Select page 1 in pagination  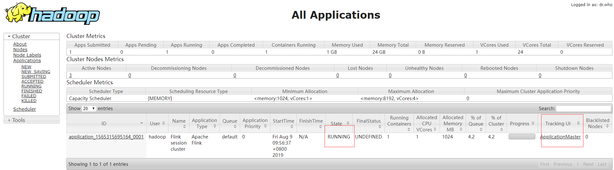(x=578, y=164)
